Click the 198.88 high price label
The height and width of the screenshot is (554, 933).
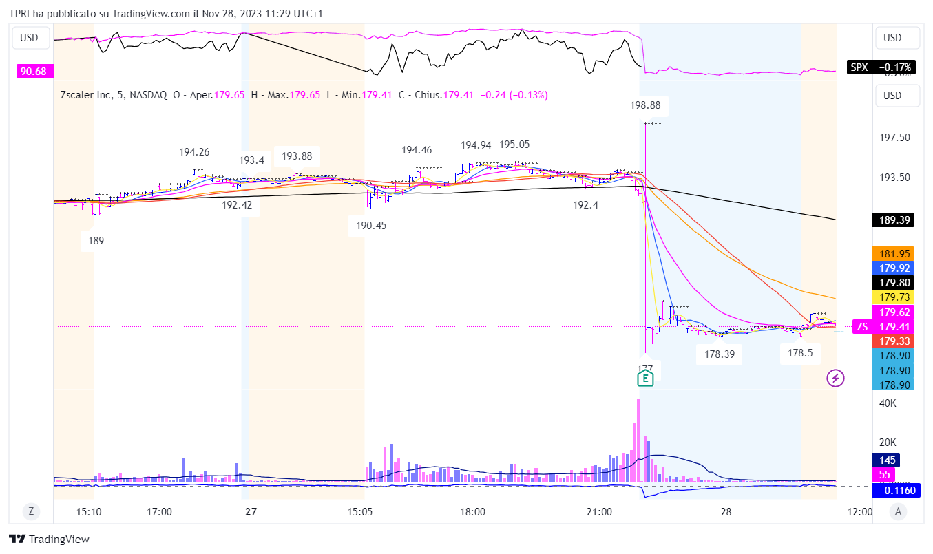pyautogui.click(x=644, y=105)
